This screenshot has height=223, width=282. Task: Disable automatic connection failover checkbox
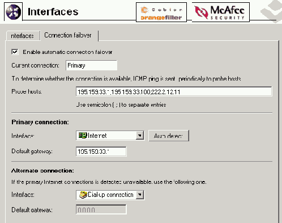click(15, 52)
